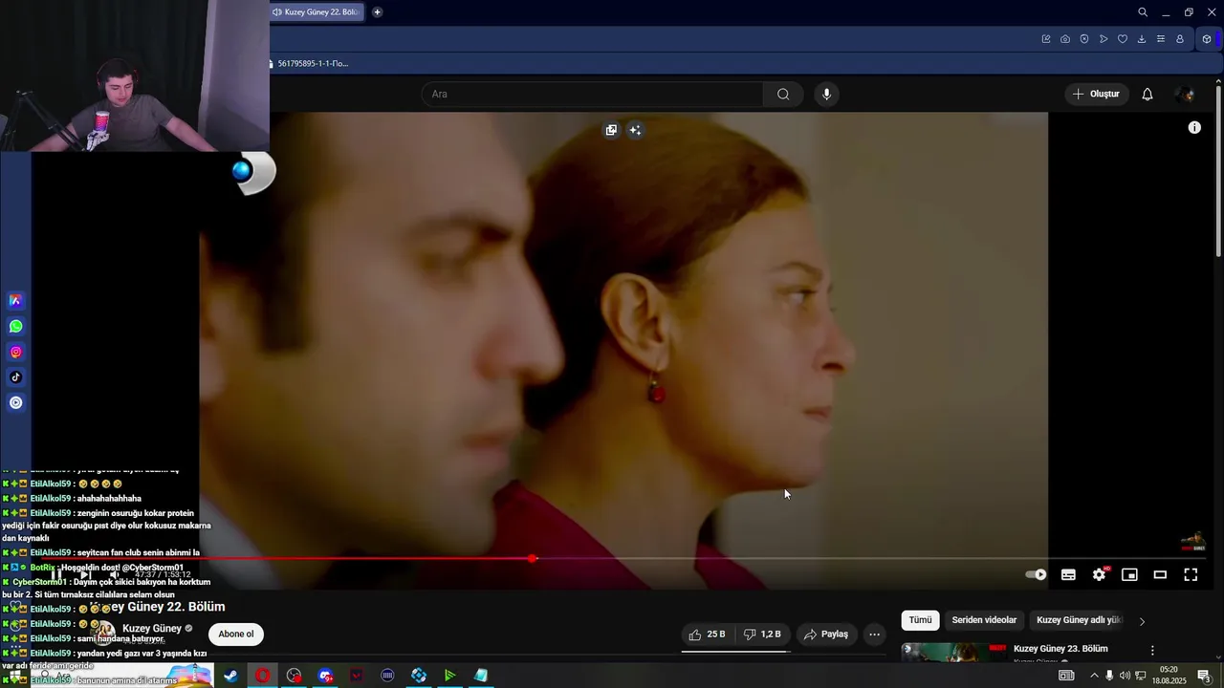The width and height of the screenshot is (1224, 688).
Task: Open Steam from the taskbar
Action: pyautogui.click(x=230, y=676)
